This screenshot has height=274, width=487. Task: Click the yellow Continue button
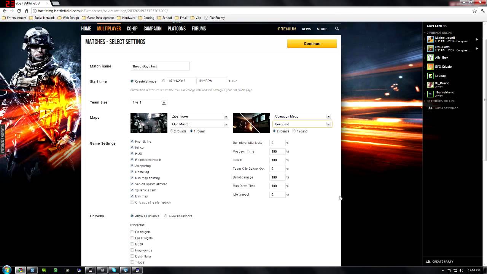pos(312,43)
